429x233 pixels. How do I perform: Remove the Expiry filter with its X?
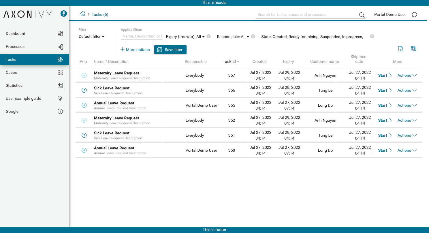tap(209, 36)
